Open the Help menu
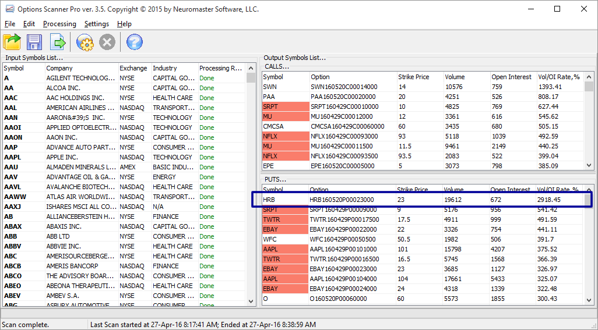Image resolution: width=598 pixels, height=330 pixels. coord(124,24)
